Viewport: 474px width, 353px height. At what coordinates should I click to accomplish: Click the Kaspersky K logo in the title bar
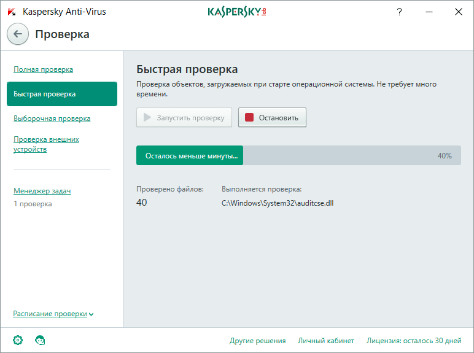pyautogui.click(x=12, y=12)
